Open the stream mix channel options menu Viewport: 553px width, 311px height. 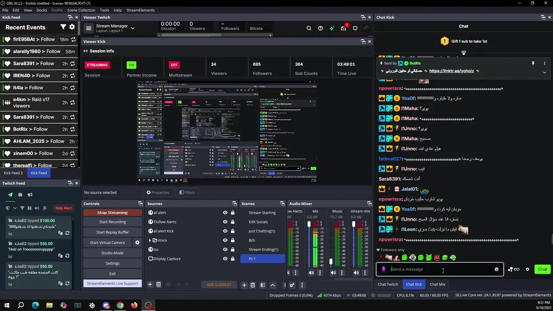(365, 273)
